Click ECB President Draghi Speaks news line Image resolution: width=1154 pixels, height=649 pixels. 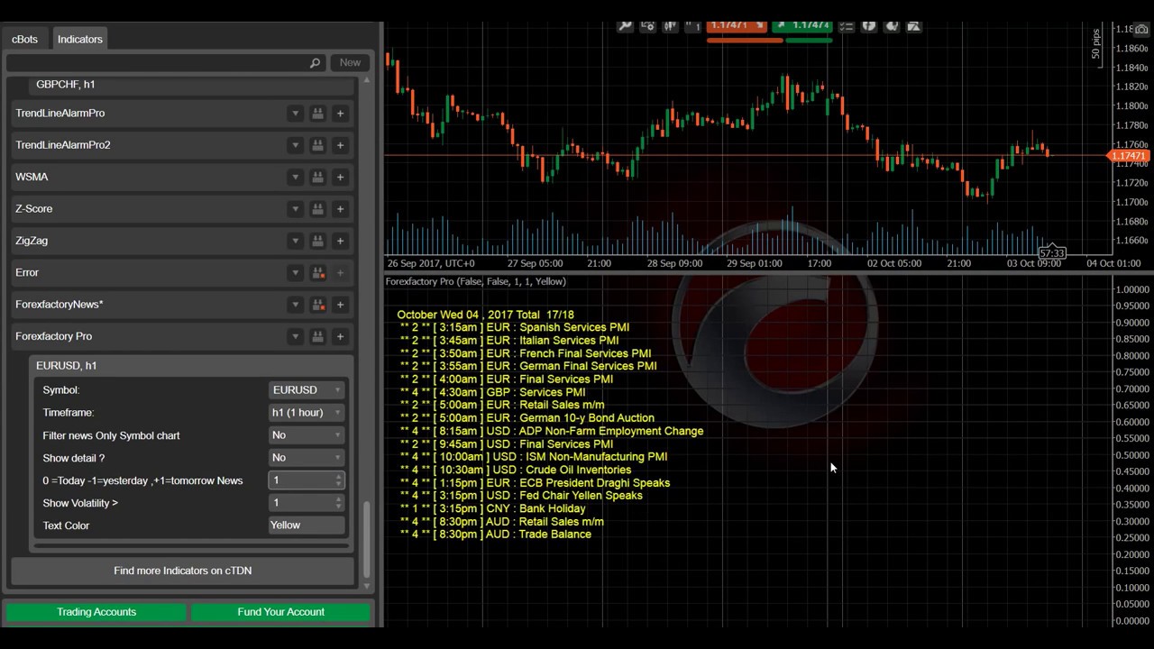coord(535,483)
